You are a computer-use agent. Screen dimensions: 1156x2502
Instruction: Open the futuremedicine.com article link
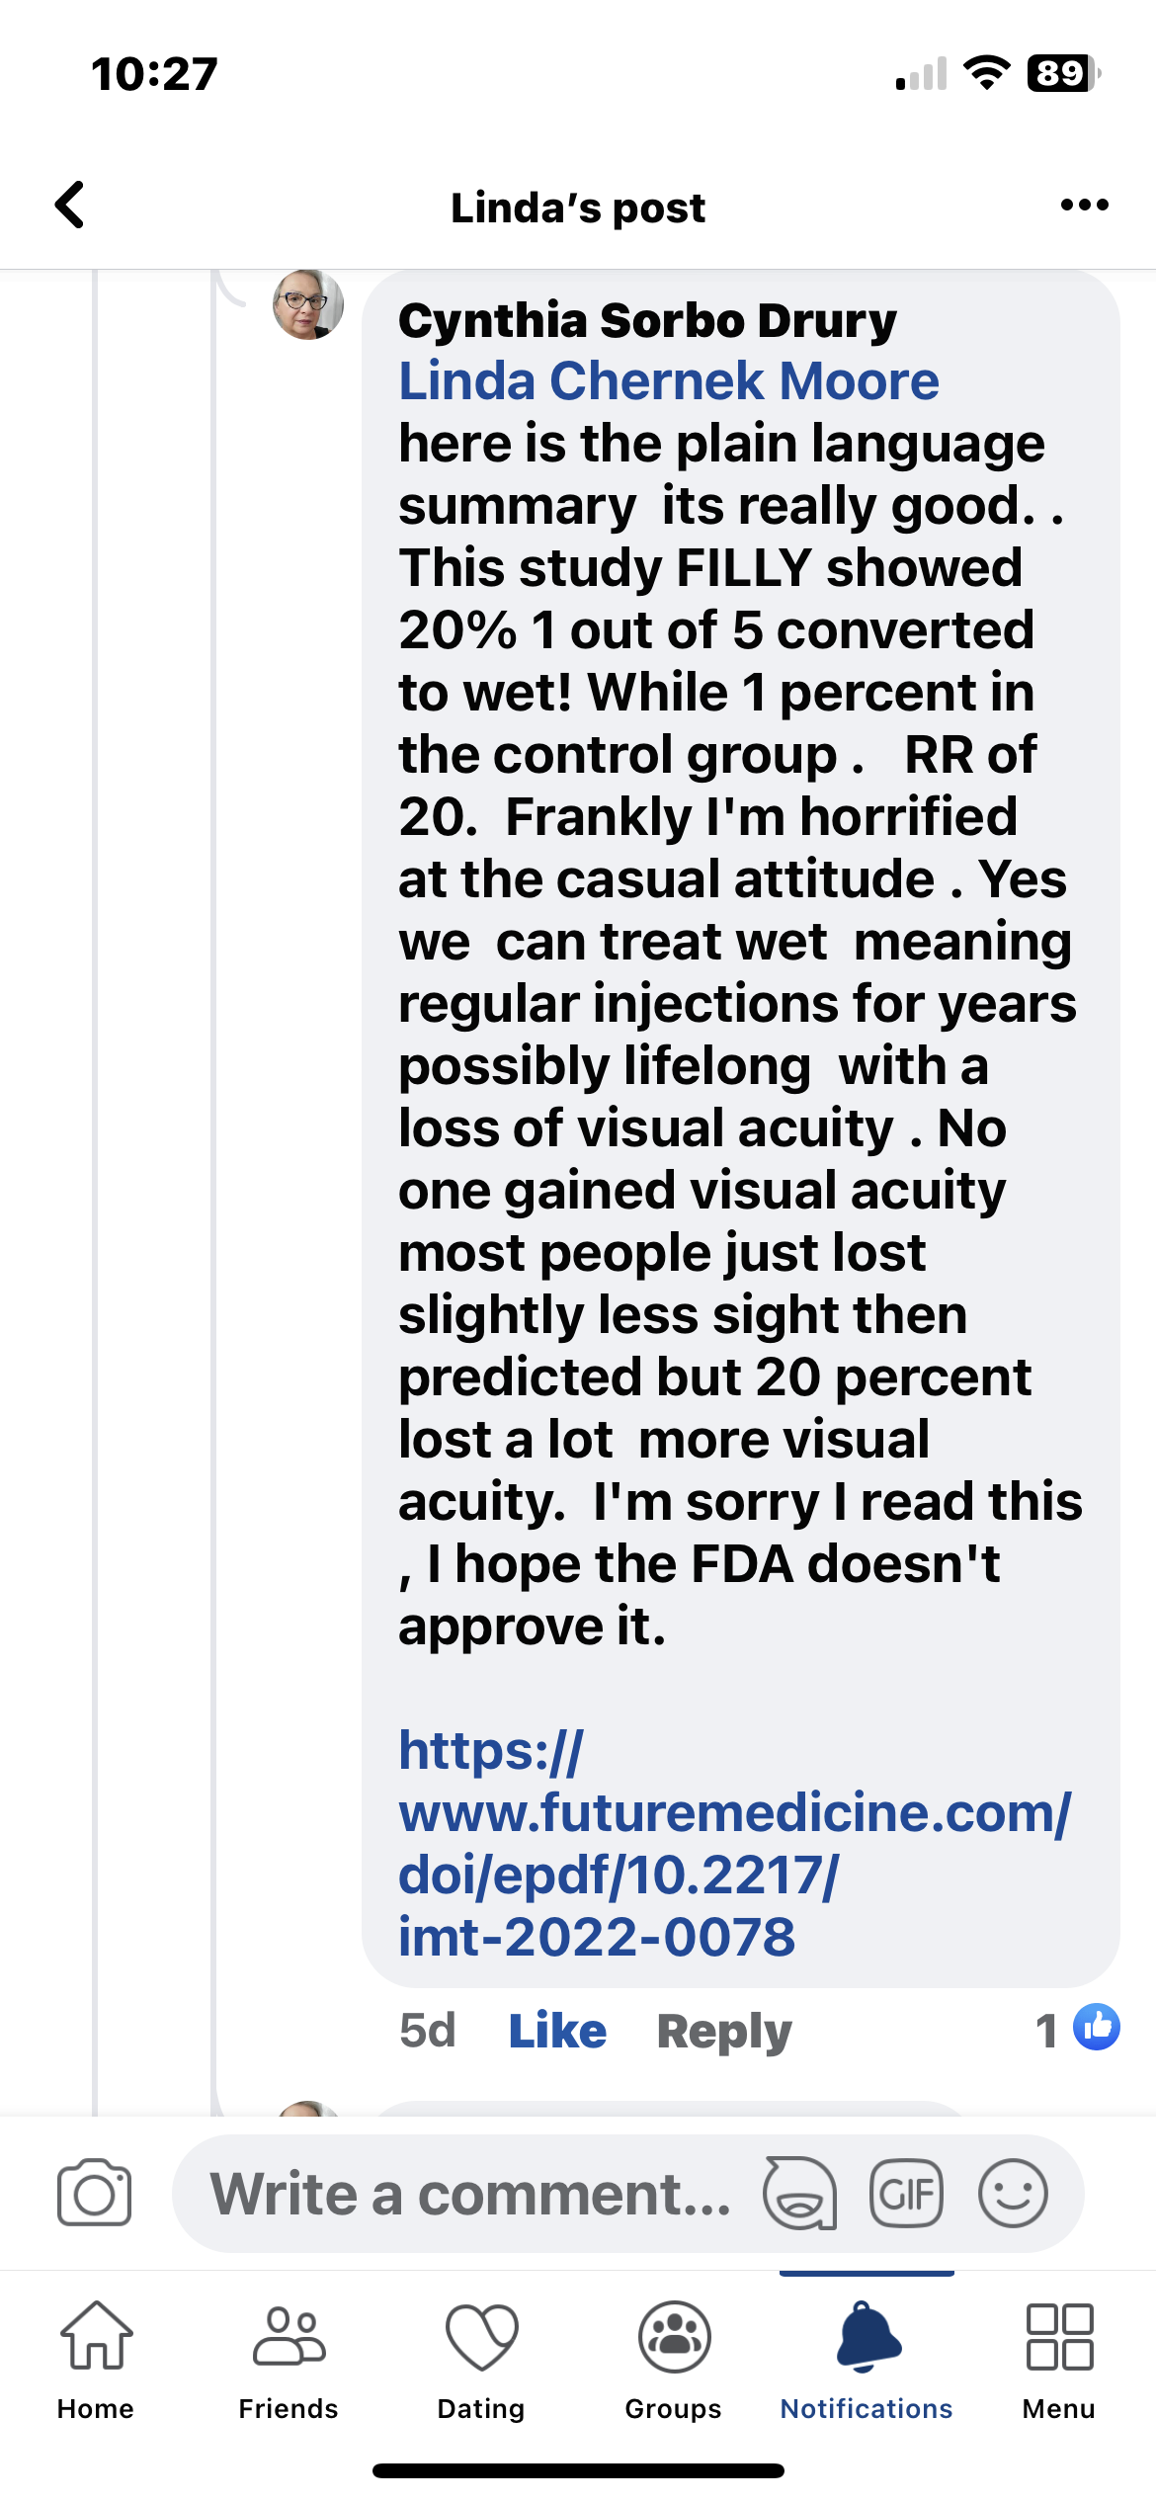(733, 1843)
